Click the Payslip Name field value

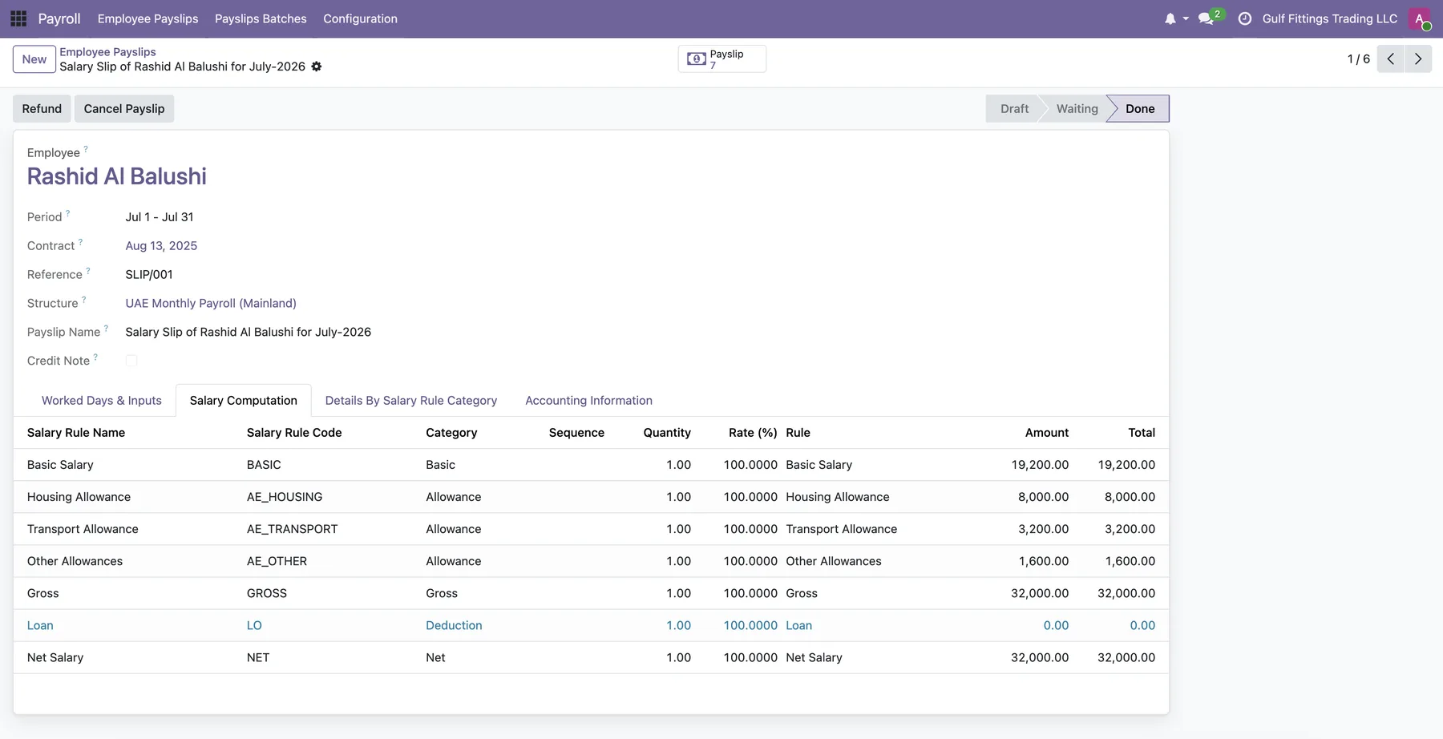click(x=249, y=332)
